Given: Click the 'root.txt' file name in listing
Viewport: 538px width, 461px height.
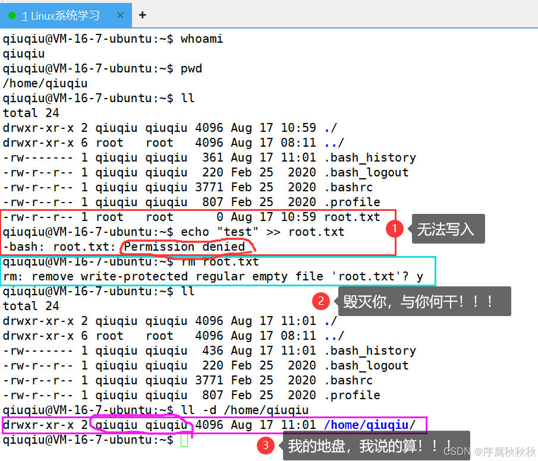Looking at the screenshot, I should point(352,217).
